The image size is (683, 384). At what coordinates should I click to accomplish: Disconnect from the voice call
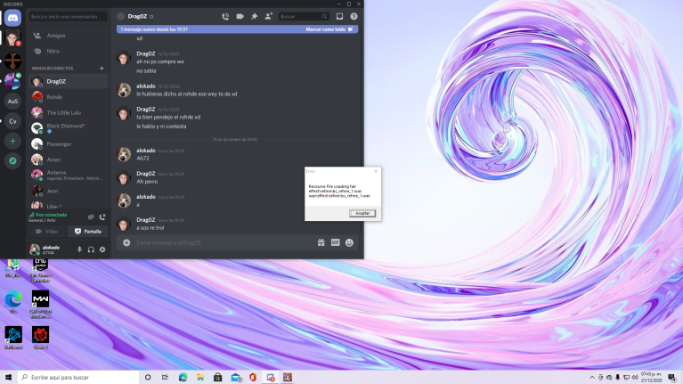tap(102, 217)
